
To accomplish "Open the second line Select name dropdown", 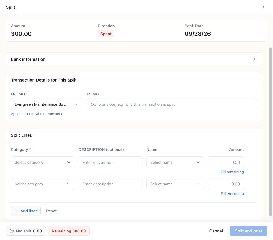I will point(175,184).
